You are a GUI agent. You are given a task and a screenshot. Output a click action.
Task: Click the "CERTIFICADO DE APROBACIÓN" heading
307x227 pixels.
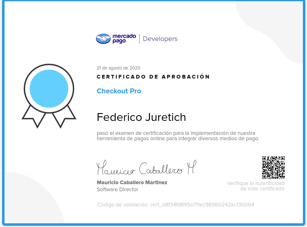[153, 77]
